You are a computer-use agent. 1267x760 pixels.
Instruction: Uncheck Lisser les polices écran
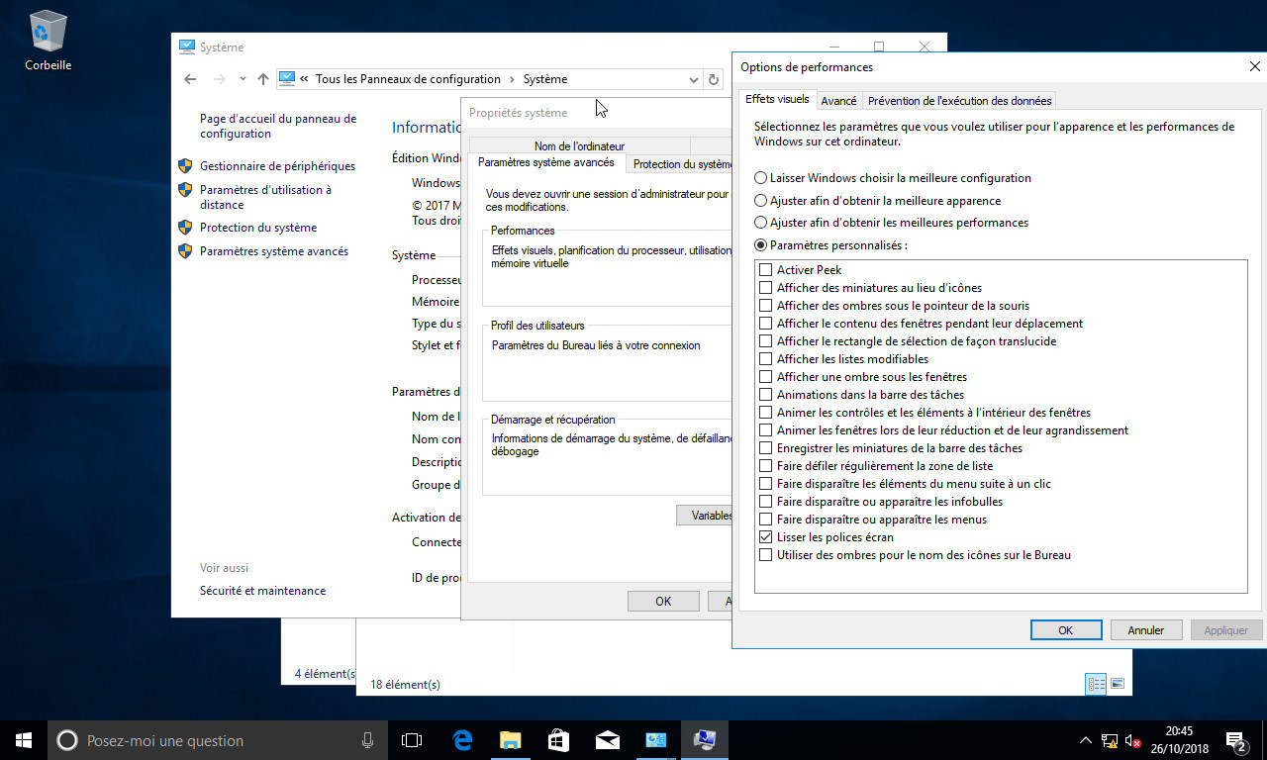point(765,537)
